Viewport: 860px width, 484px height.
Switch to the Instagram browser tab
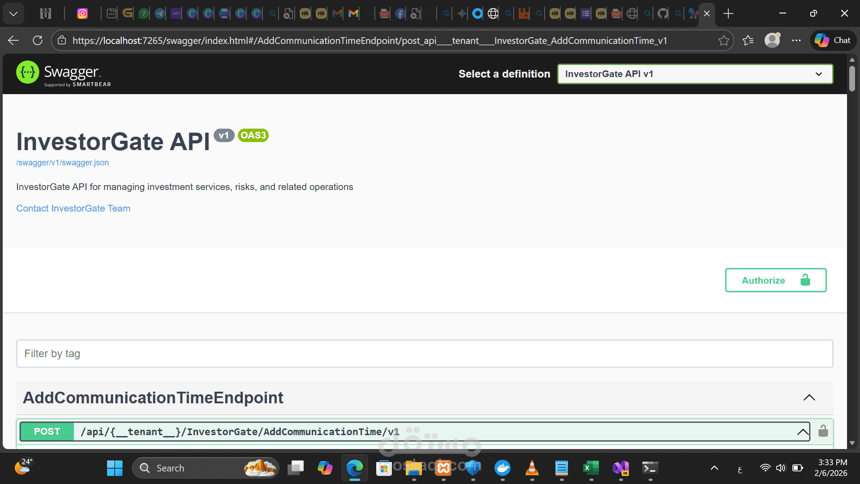(x=82, y=13)
